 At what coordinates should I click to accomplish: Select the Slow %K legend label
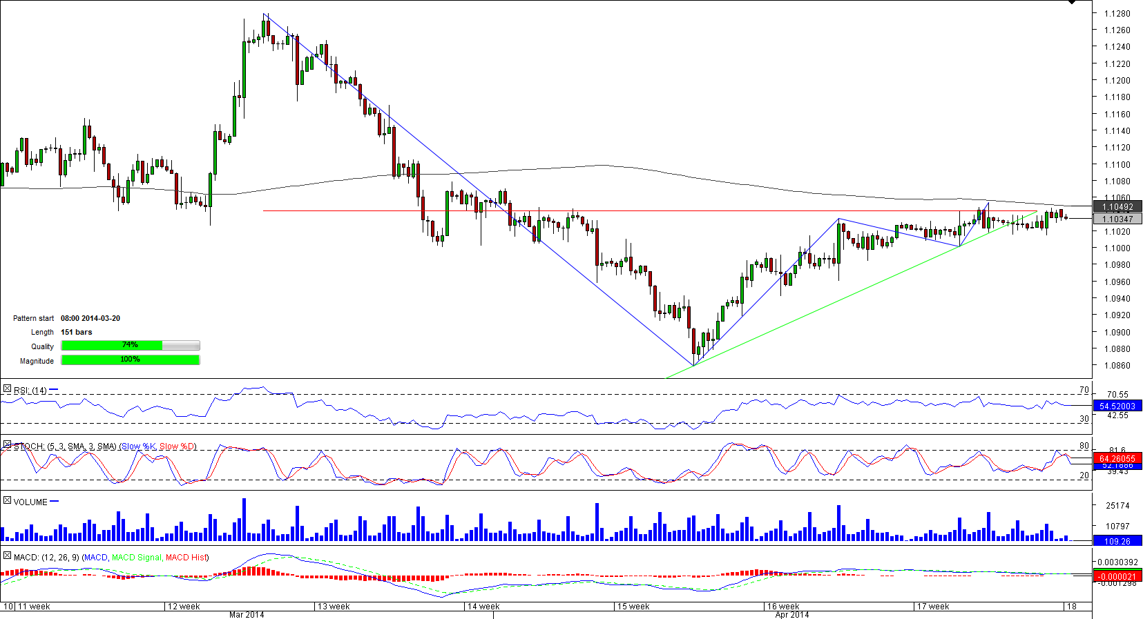[x=138, y=446]
